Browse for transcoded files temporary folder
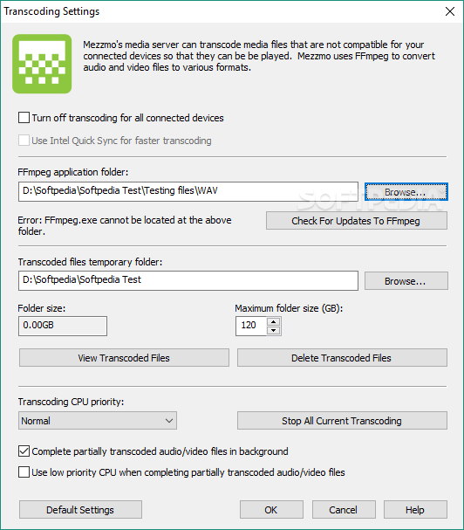Viewport: 464px width, 530px height. tap(406, 281)
